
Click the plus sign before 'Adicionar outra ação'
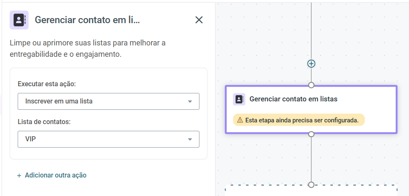coord(19,176)
